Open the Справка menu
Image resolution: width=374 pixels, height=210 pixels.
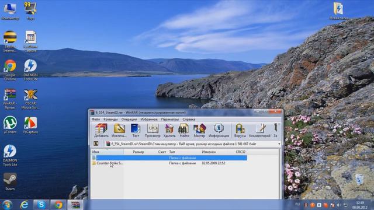click(x=189, y=119)
